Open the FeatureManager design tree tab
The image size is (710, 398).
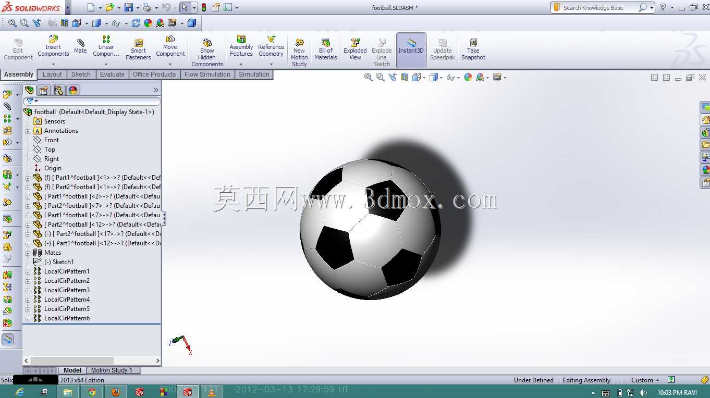[x=30, y=90]
